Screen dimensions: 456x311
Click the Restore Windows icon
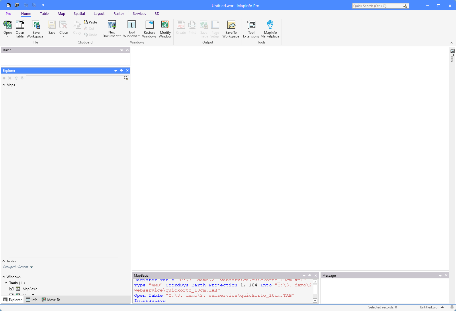149,25
